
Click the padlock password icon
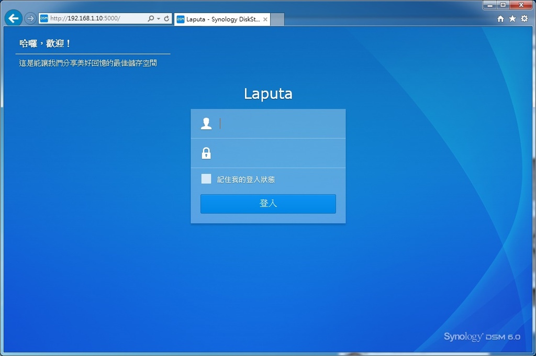coord(206,153)
